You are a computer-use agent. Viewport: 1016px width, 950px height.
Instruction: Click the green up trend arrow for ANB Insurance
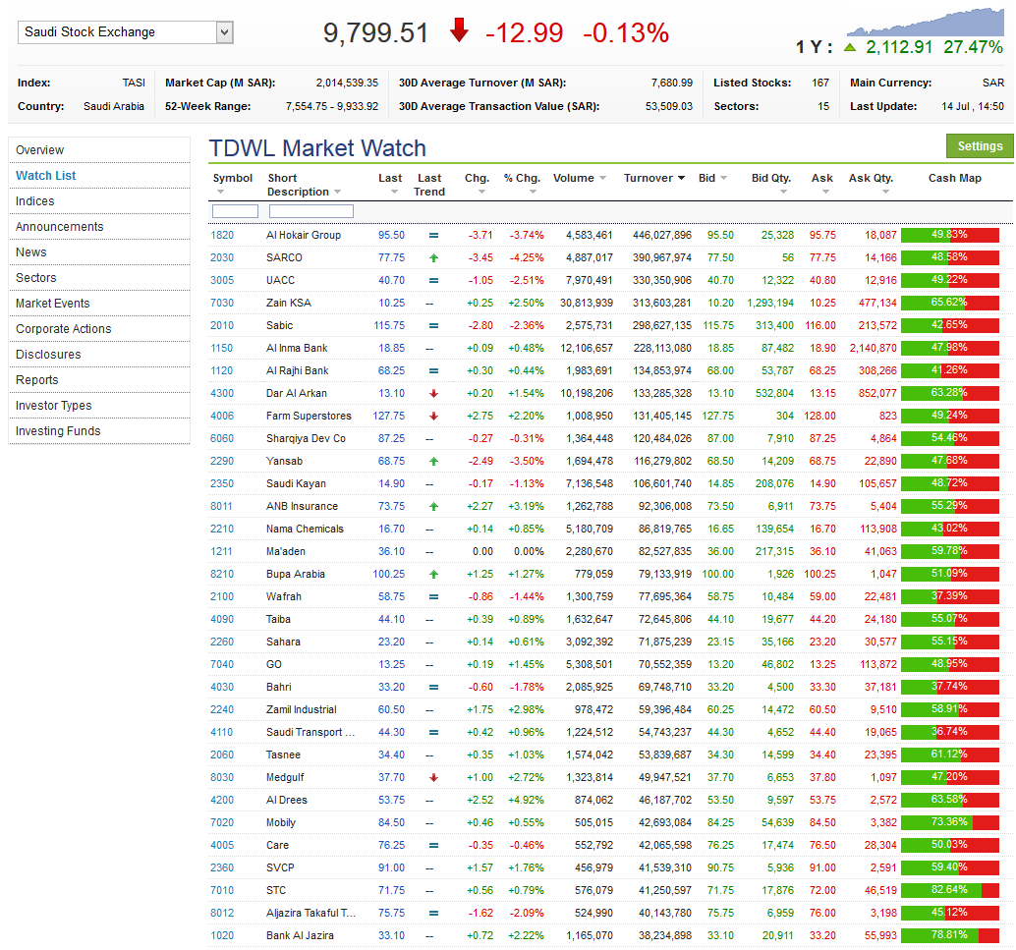(x=433, y=507)
